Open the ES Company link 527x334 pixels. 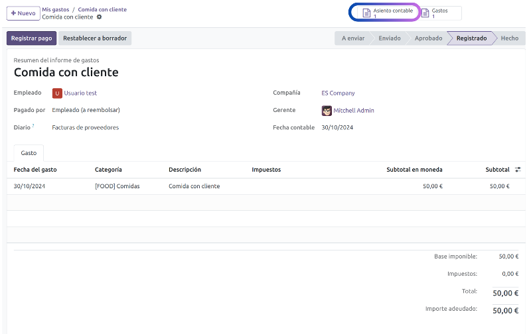pos(338,93)
